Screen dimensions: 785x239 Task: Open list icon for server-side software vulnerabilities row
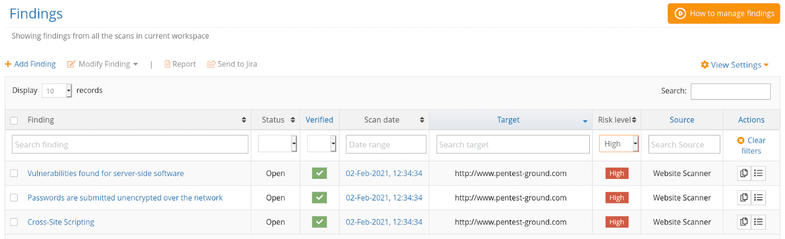point(758,173)
